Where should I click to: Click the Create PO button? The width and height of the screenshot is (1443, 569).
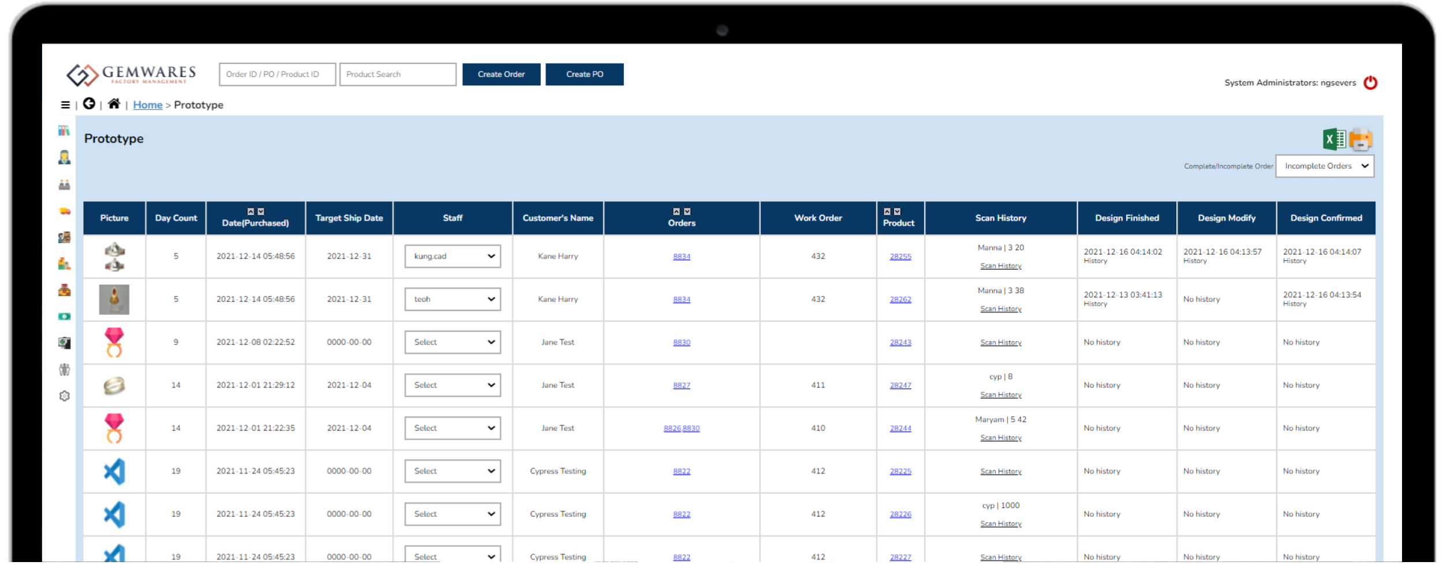[585, 74]
